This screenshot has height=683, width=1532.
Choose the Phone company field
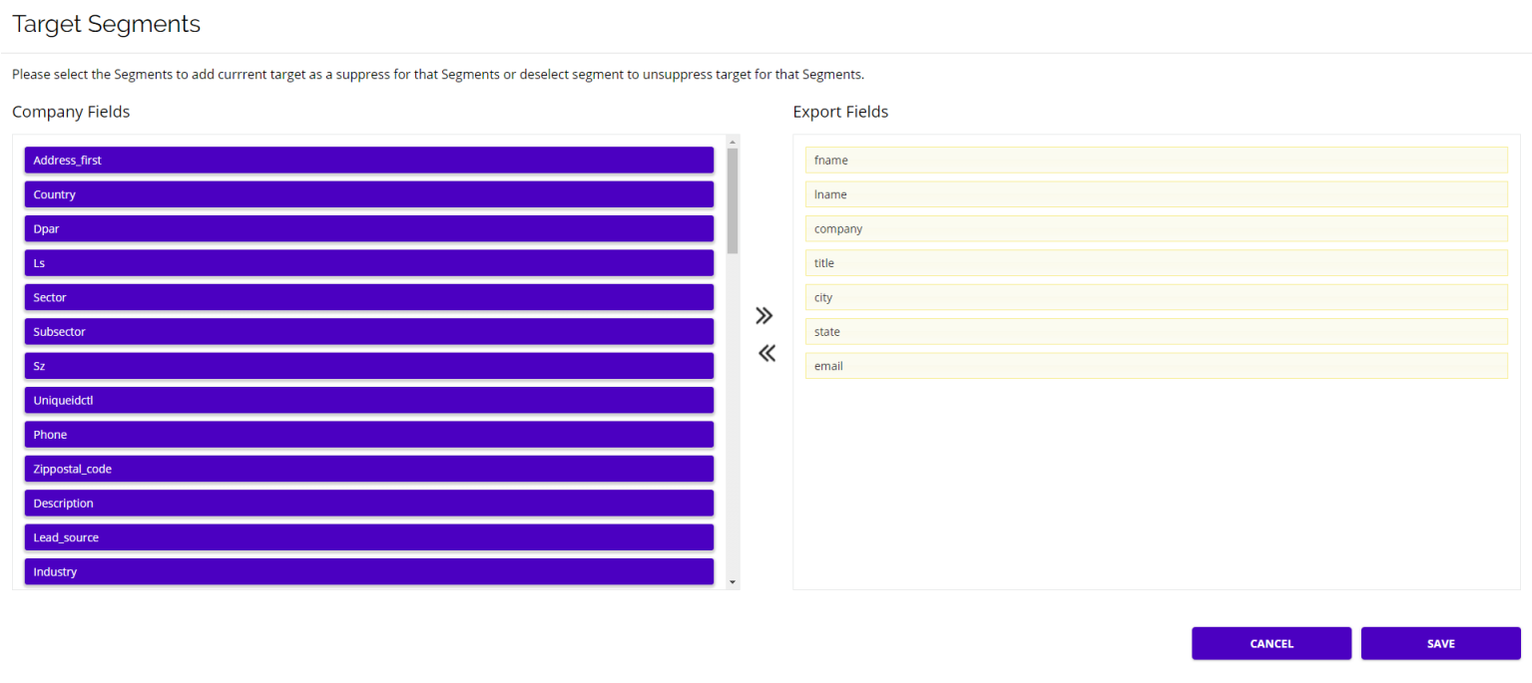click(368, 435)
